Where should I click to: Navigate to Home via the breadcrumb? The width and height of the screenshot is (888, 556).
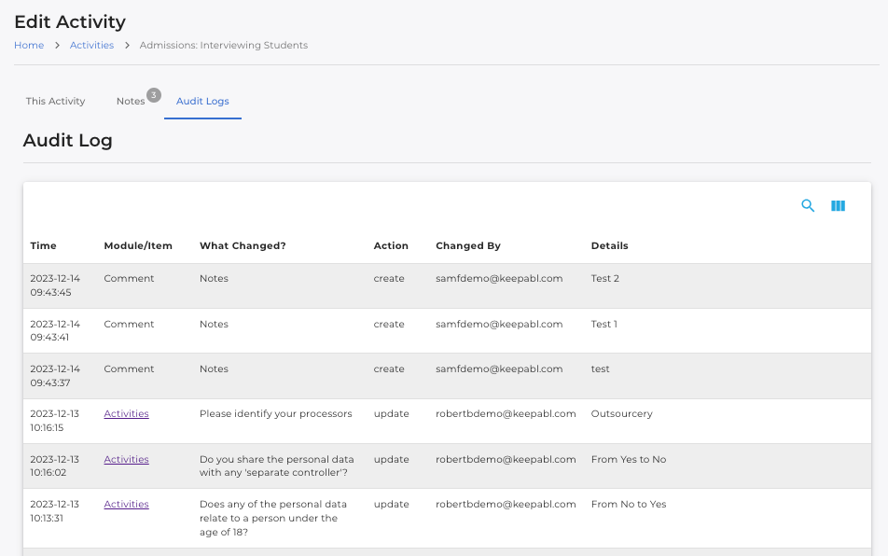point(28,45)
